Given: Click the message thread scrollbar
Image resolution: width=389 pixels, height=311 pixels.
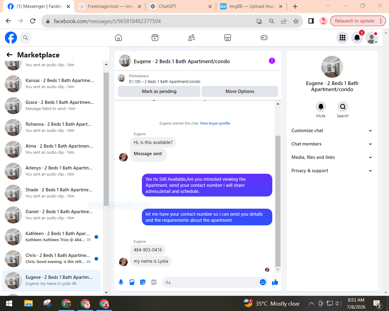Looking at the screenshot, I should tap(278, 201).
